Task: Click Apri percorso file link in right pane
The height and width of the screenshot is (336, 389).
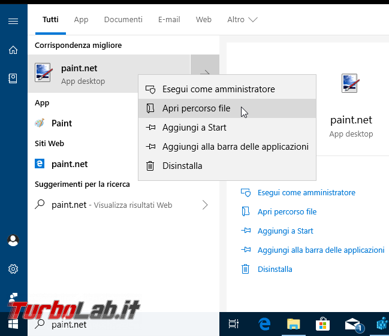Action: click(287, 212)
